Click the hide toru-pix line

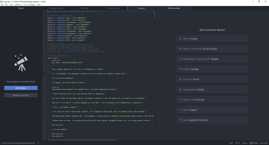(57, 134)
